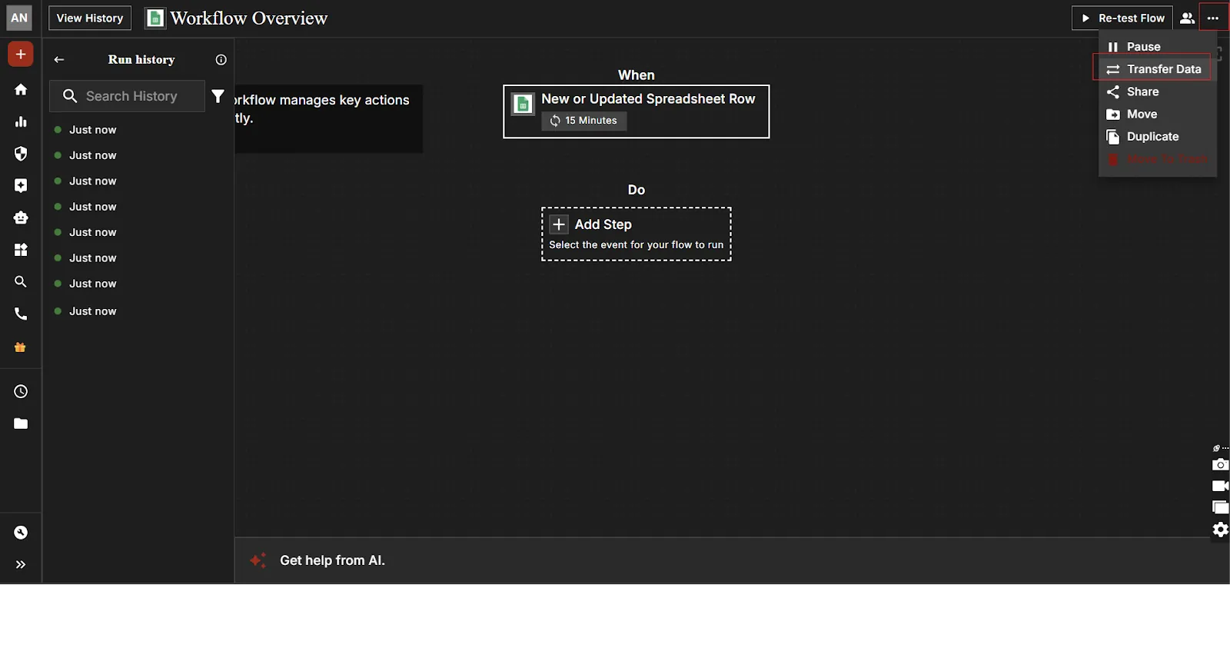
Task: Select Move To Trash from the menu
Action: coord(1158,159)
